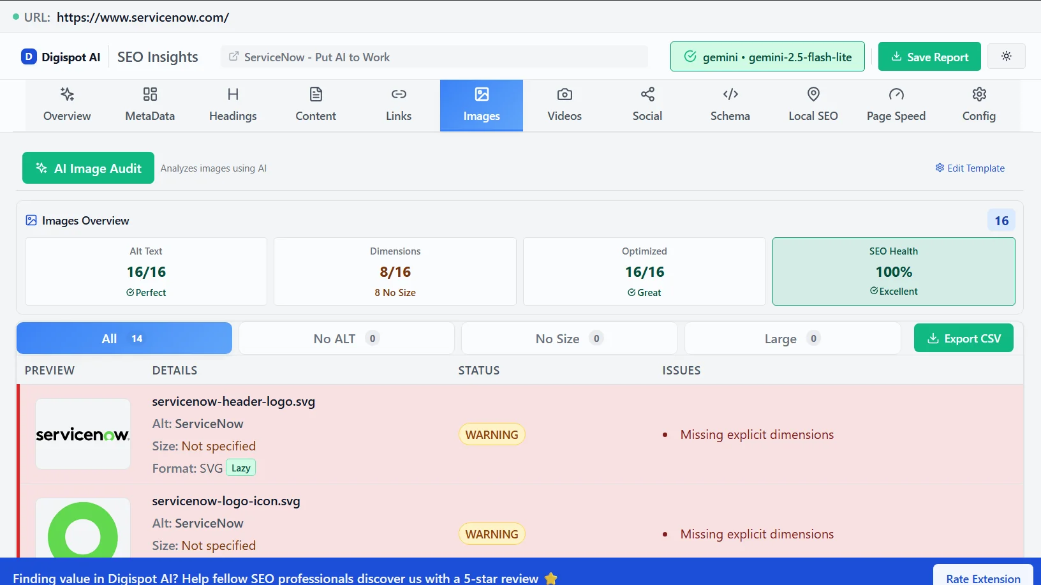This screenshot has height=585, width=1041.
Task: Select the Overview sparkle icon
Action: tap(66, 94)
